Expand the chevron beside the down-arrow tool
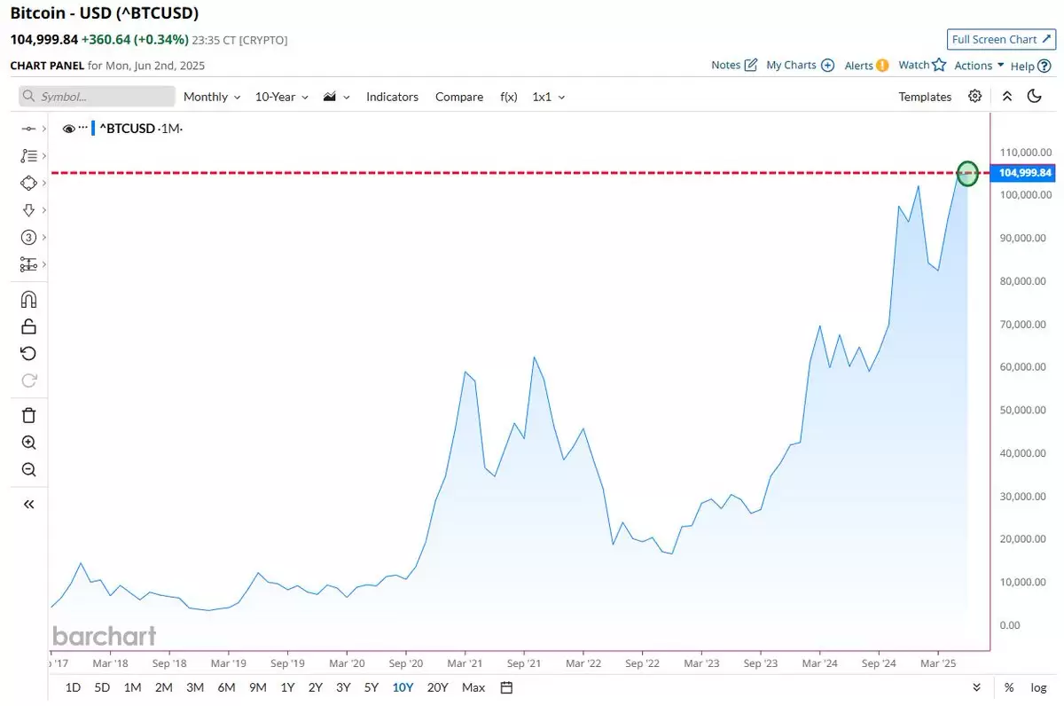The height and width of the screenshot is (706, 1064). 43,210
